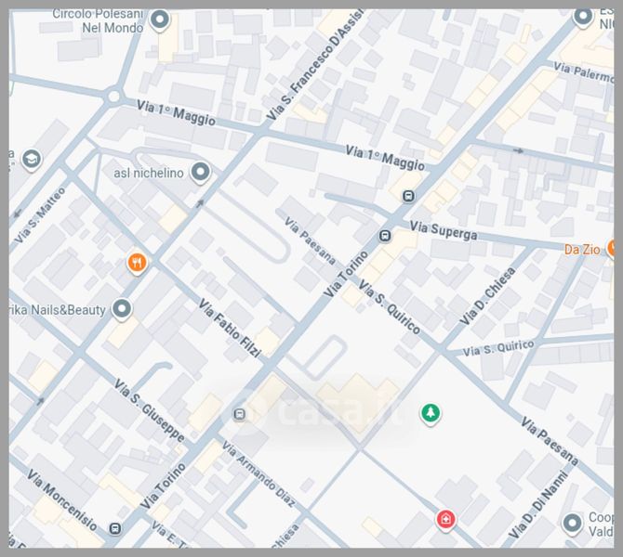623x557 pixels.
Task: Click the roundabout on Via 1° Maggio
Action: coord(114,95)
